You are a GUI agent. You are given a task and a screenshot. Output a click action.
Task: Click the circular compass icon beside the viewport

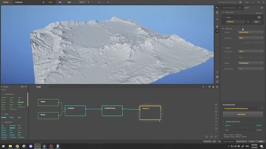(217, 77)
